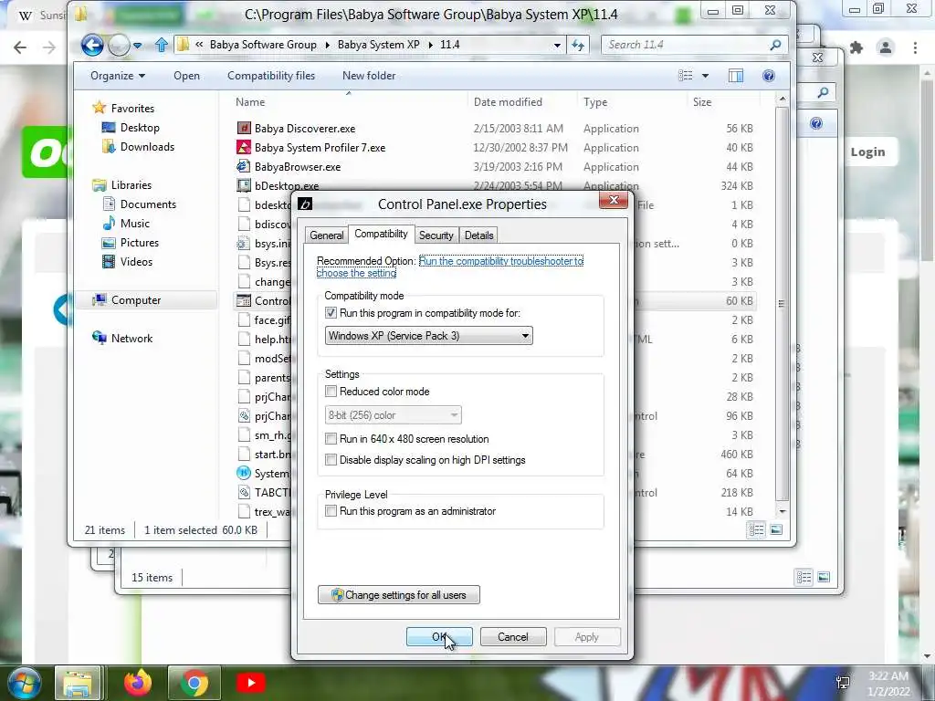935x701 pixels.
Task: Select Desktop in the navigation pane
Action: (x=140, y=128)
